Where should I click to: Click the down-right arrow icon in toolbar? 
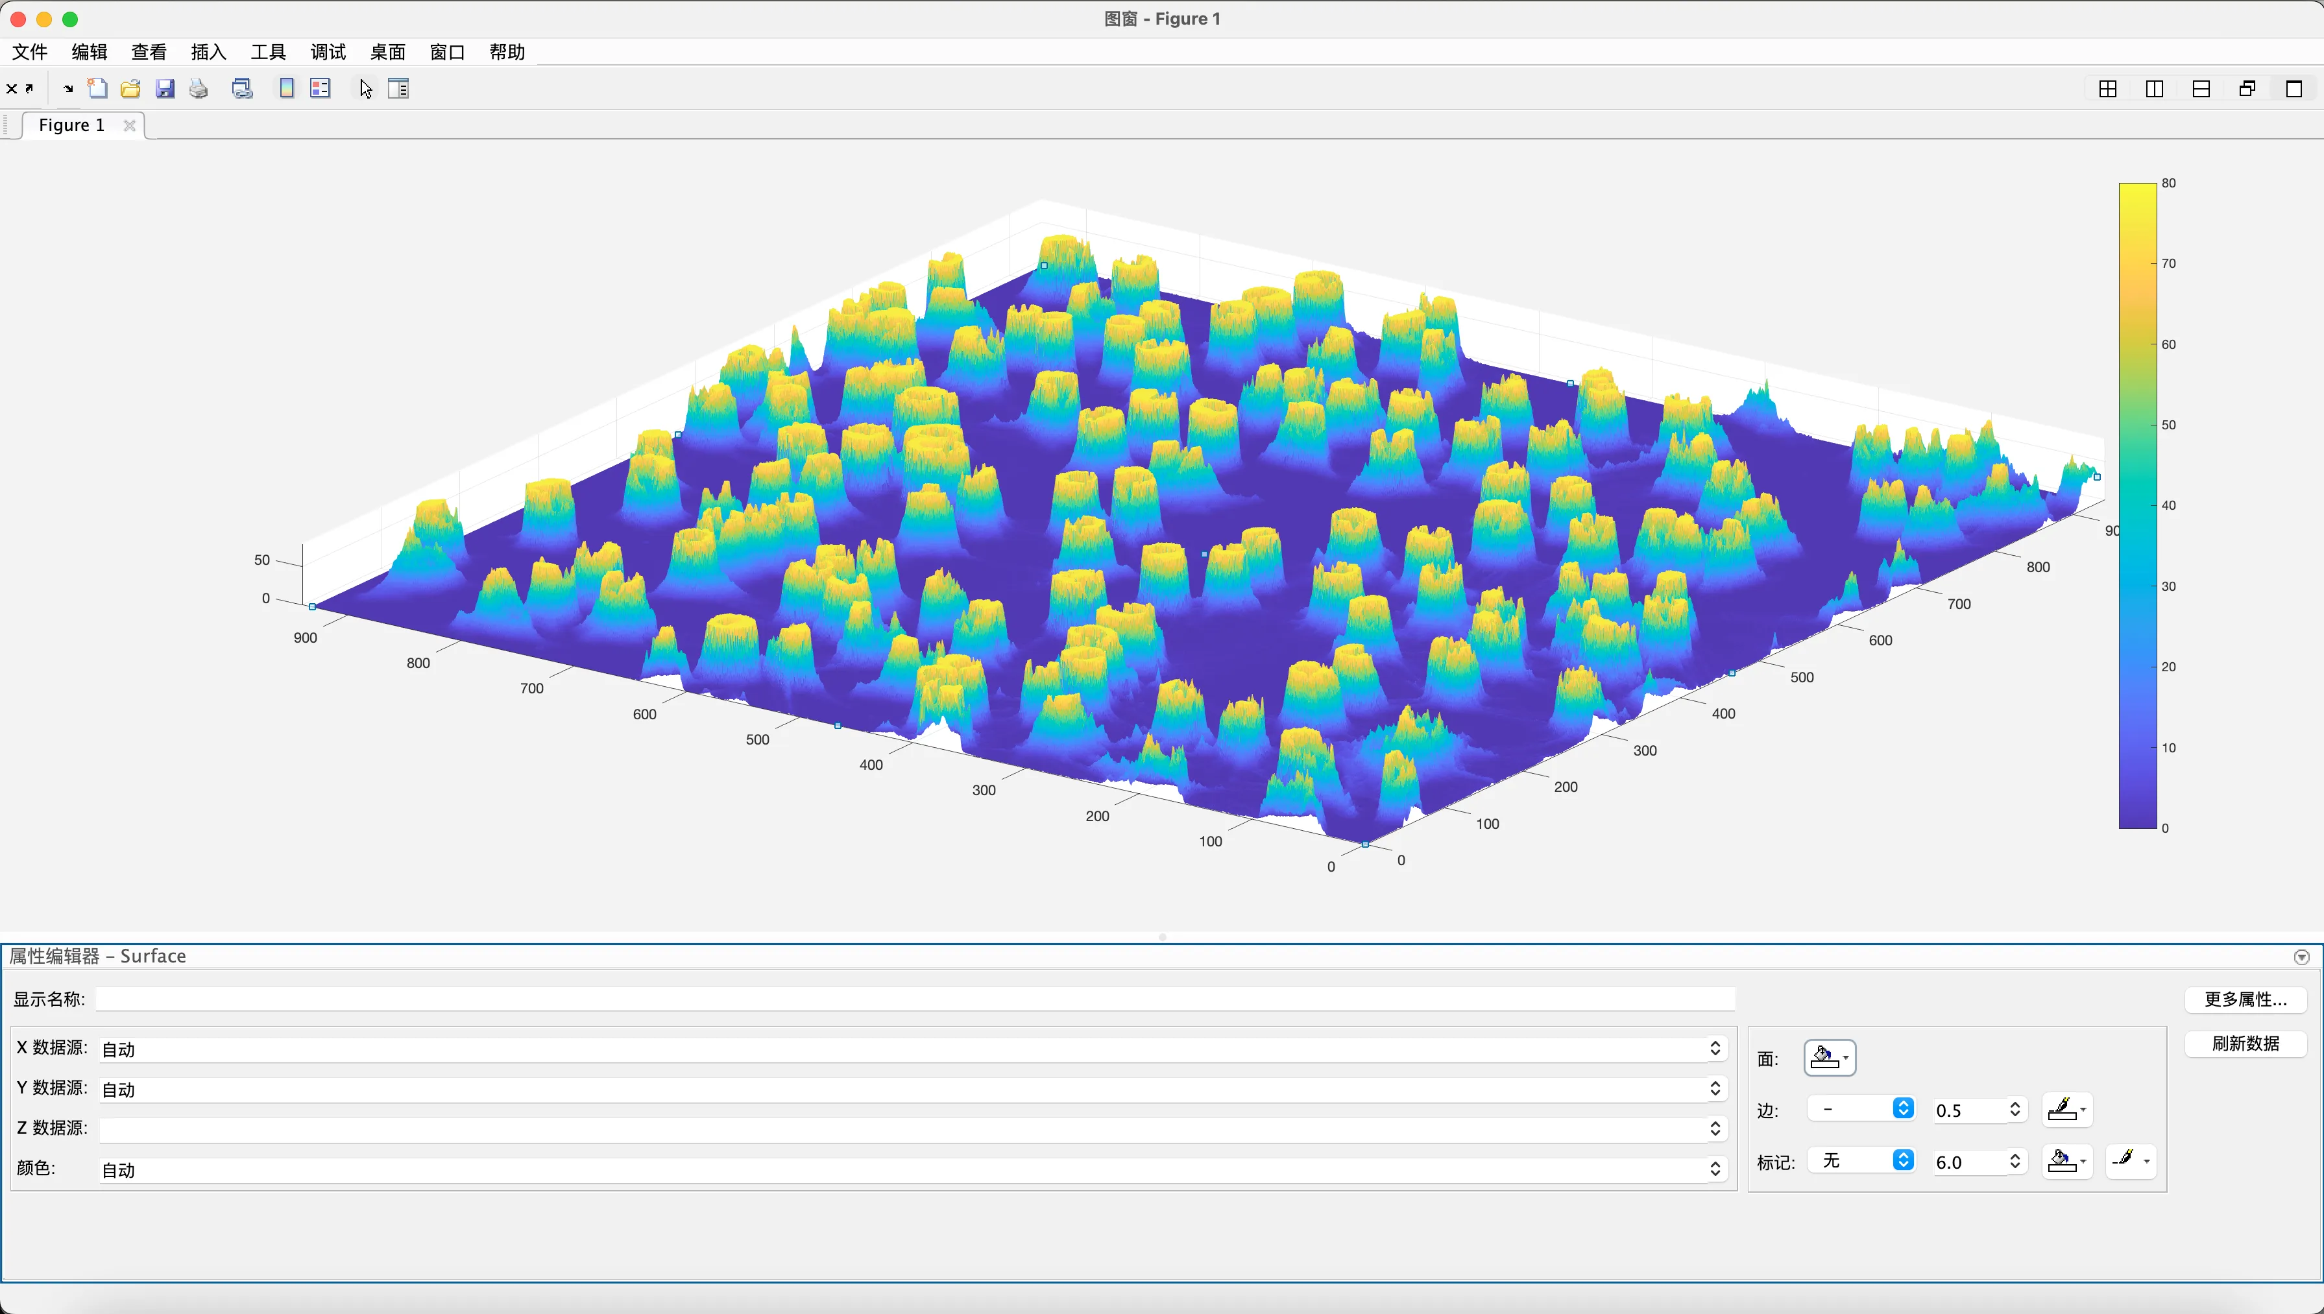point(67,88)
